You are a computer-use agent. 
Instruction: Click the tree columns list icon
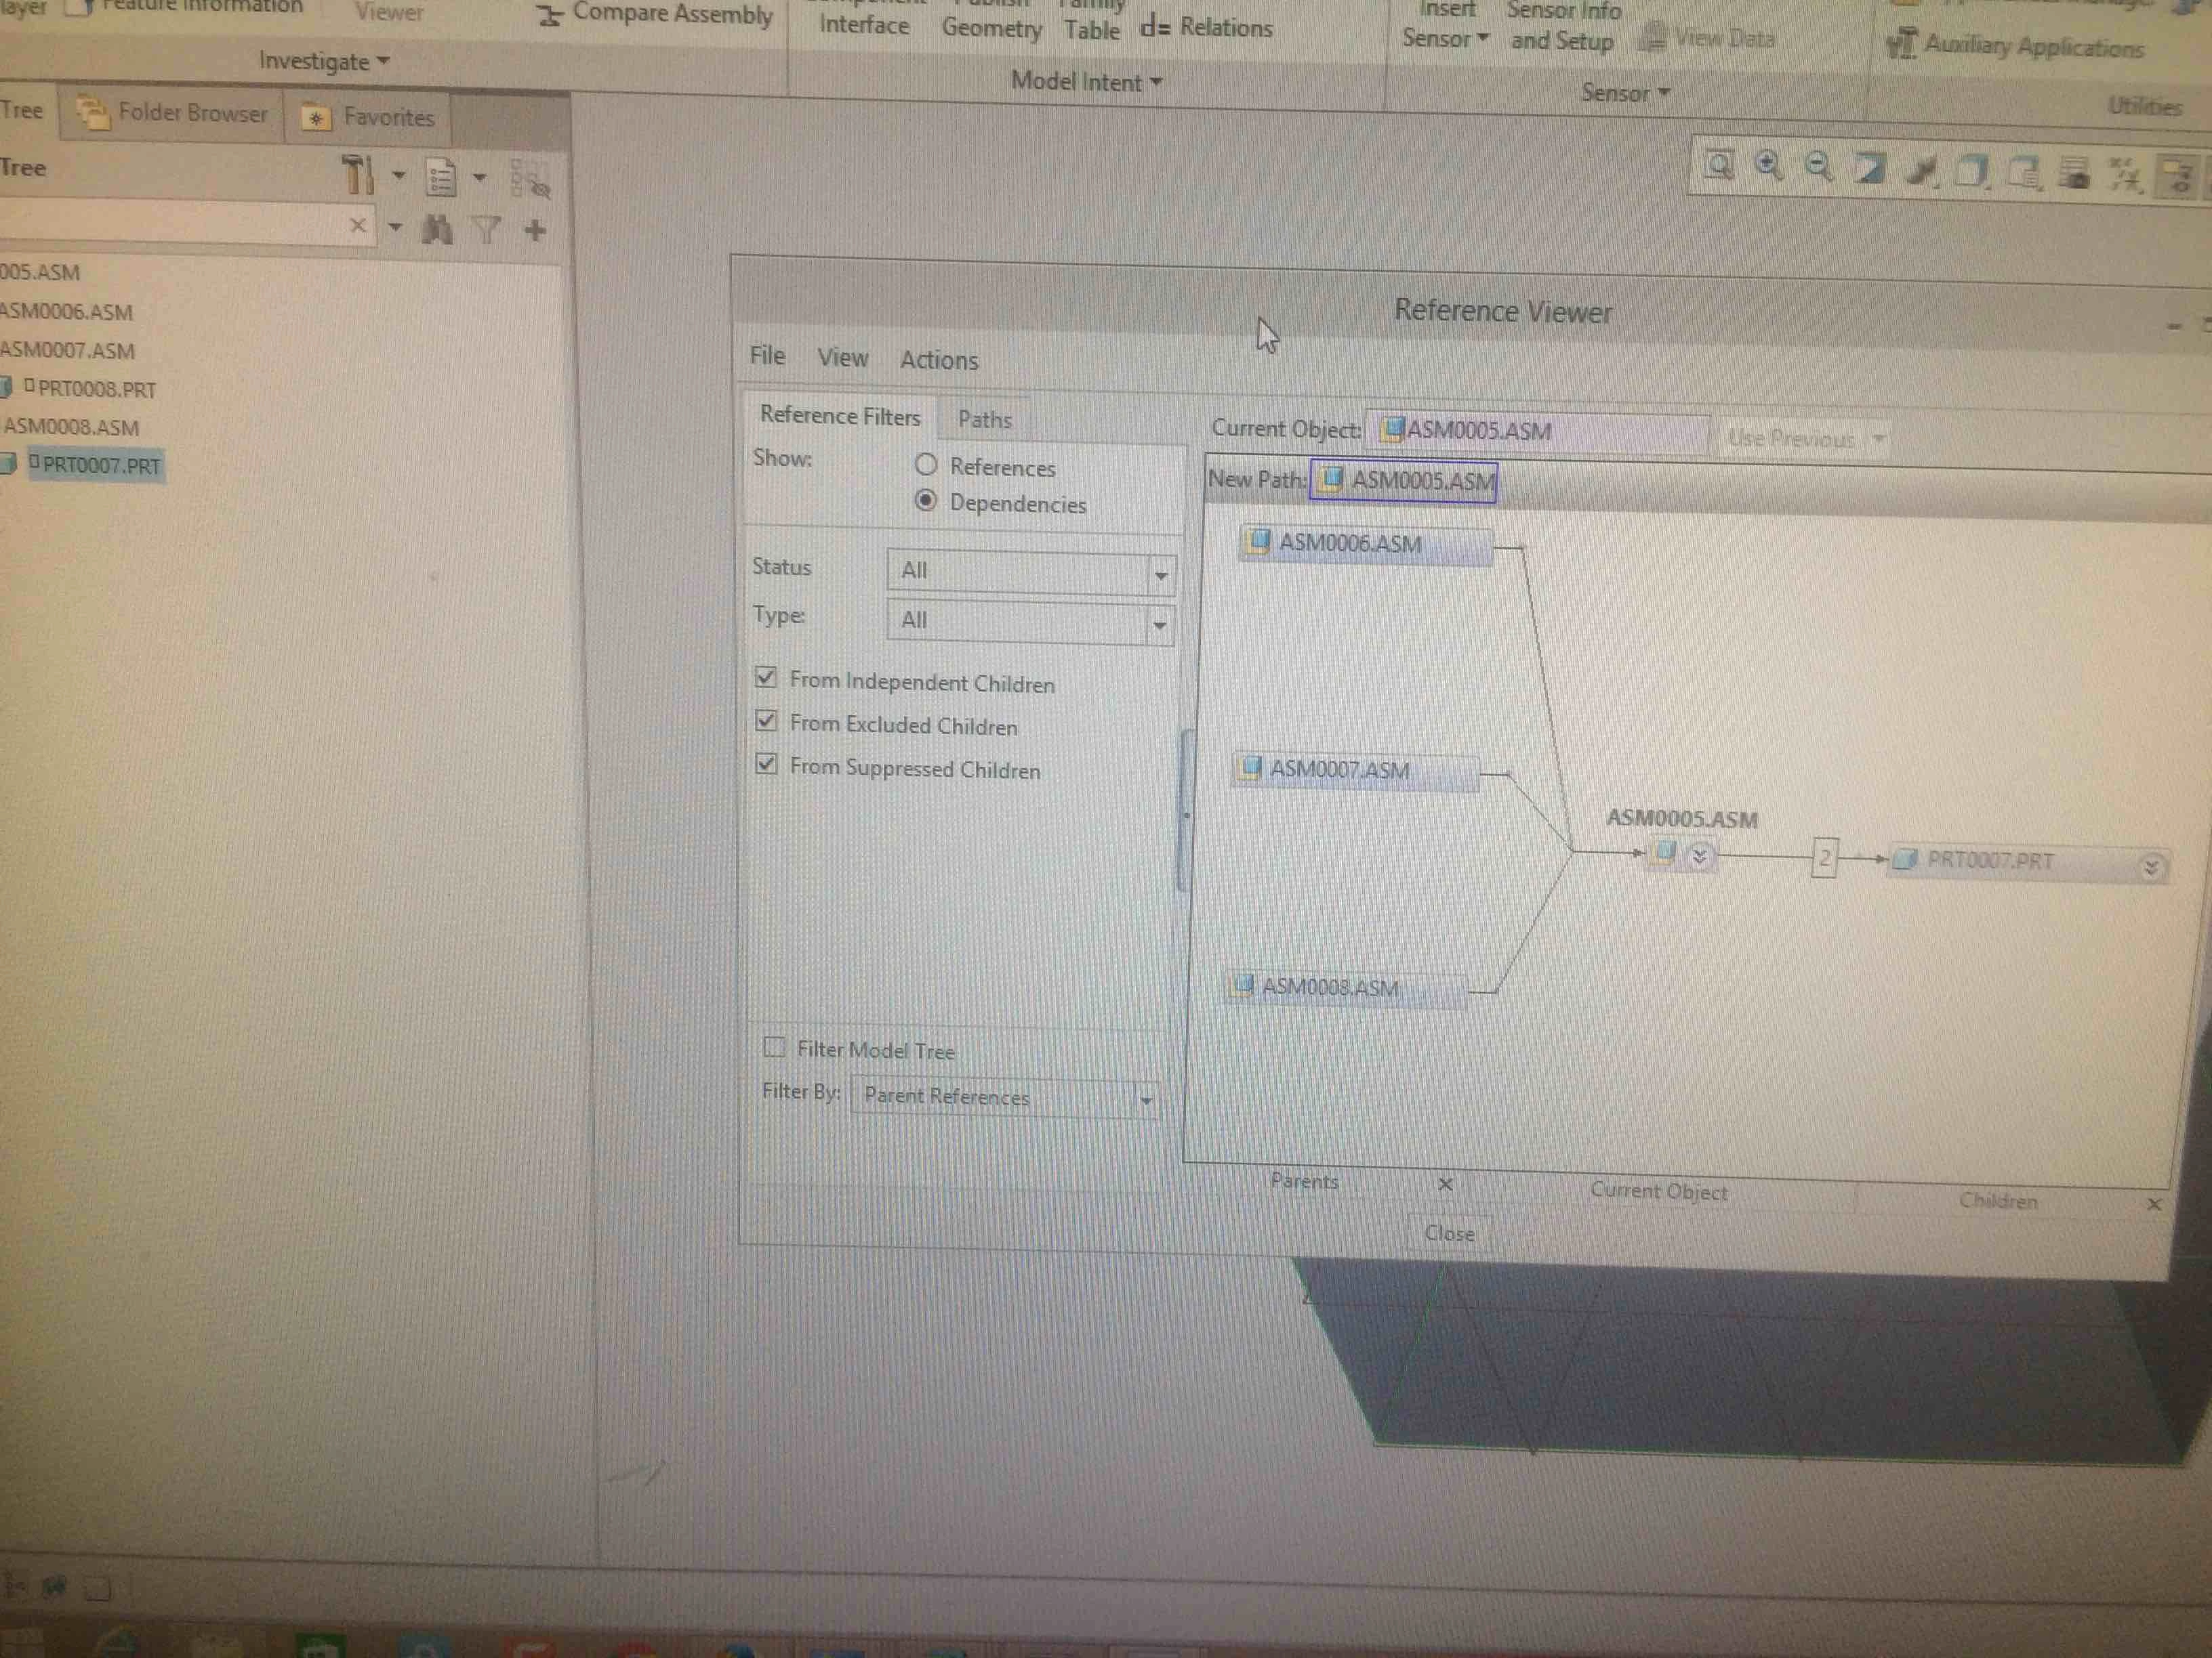pyautogui.click(x=441, y=178)
